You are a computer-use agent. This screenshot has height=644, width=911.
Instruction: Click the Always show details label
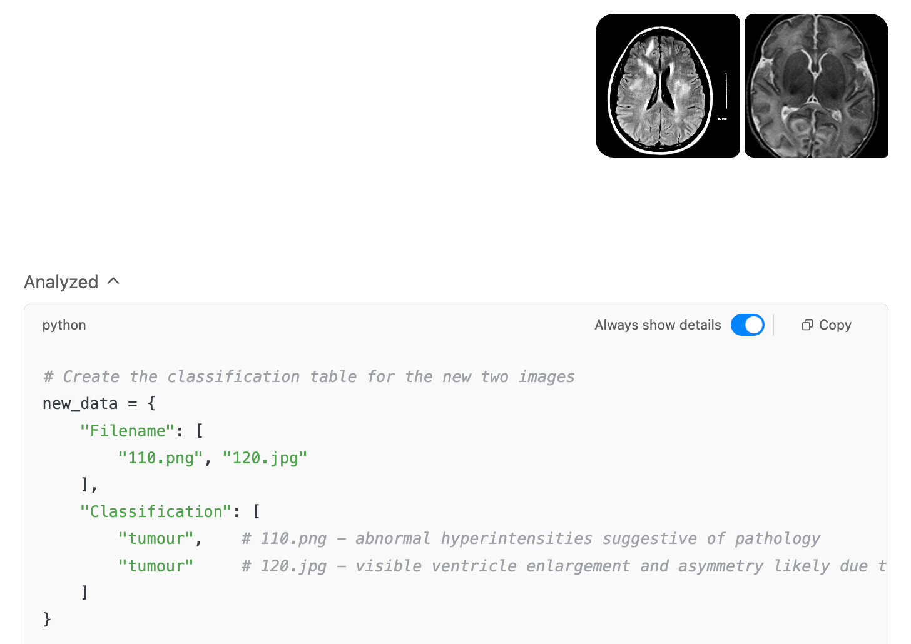658,325
